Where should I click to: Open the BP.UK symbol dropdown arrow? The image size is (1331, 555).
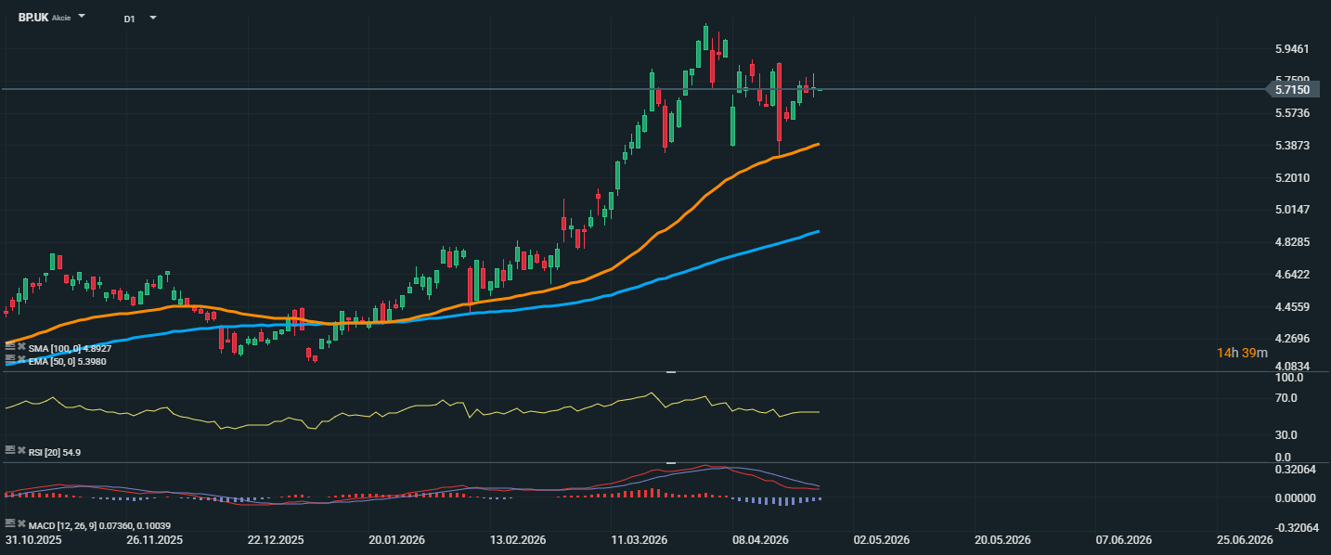click(82, 17)
